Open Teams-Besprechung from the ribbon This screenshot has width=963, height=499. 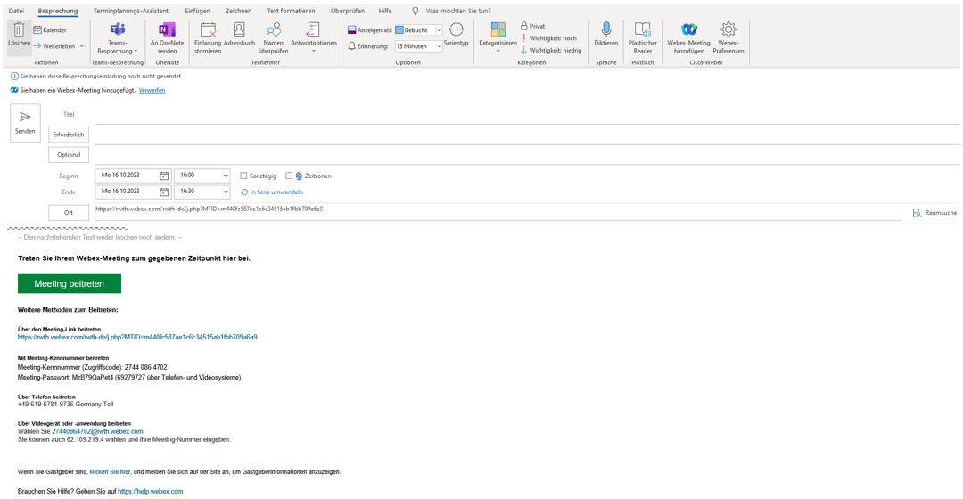[x=117, y=30]
